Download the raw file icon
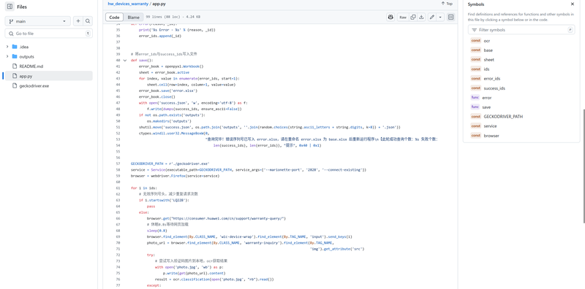 tap(421, 17)
